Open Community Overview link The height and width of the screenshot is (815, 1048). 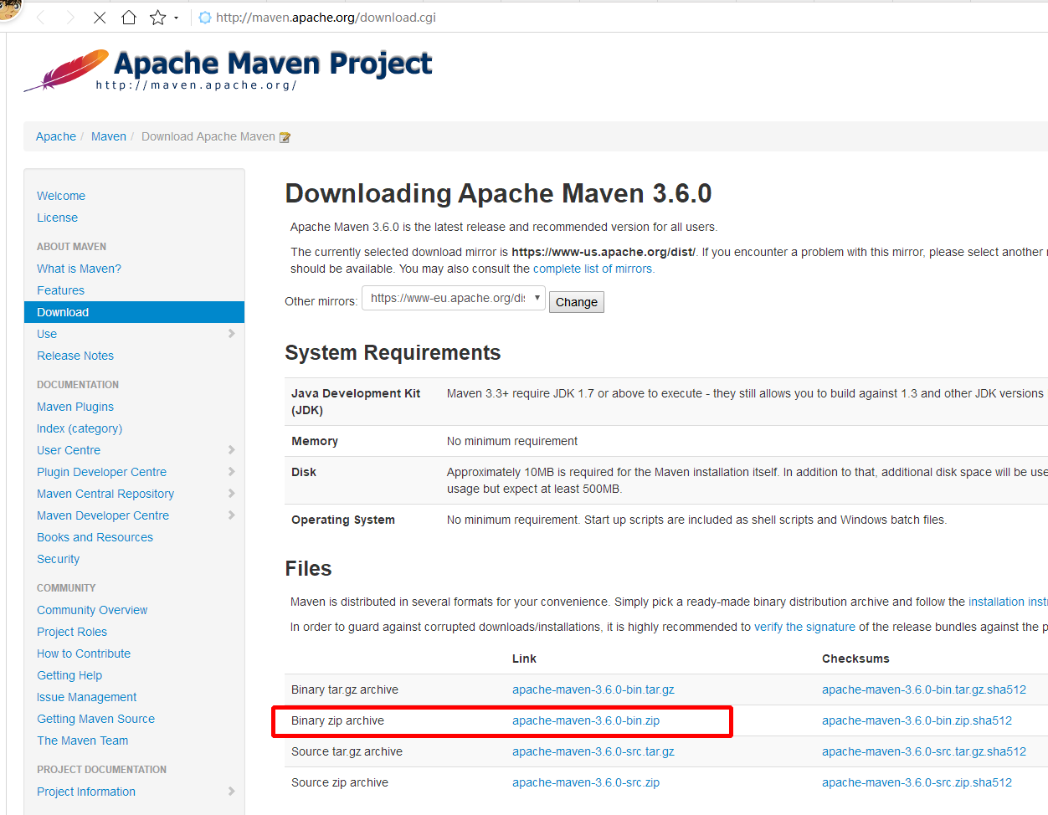pos(92,610)
